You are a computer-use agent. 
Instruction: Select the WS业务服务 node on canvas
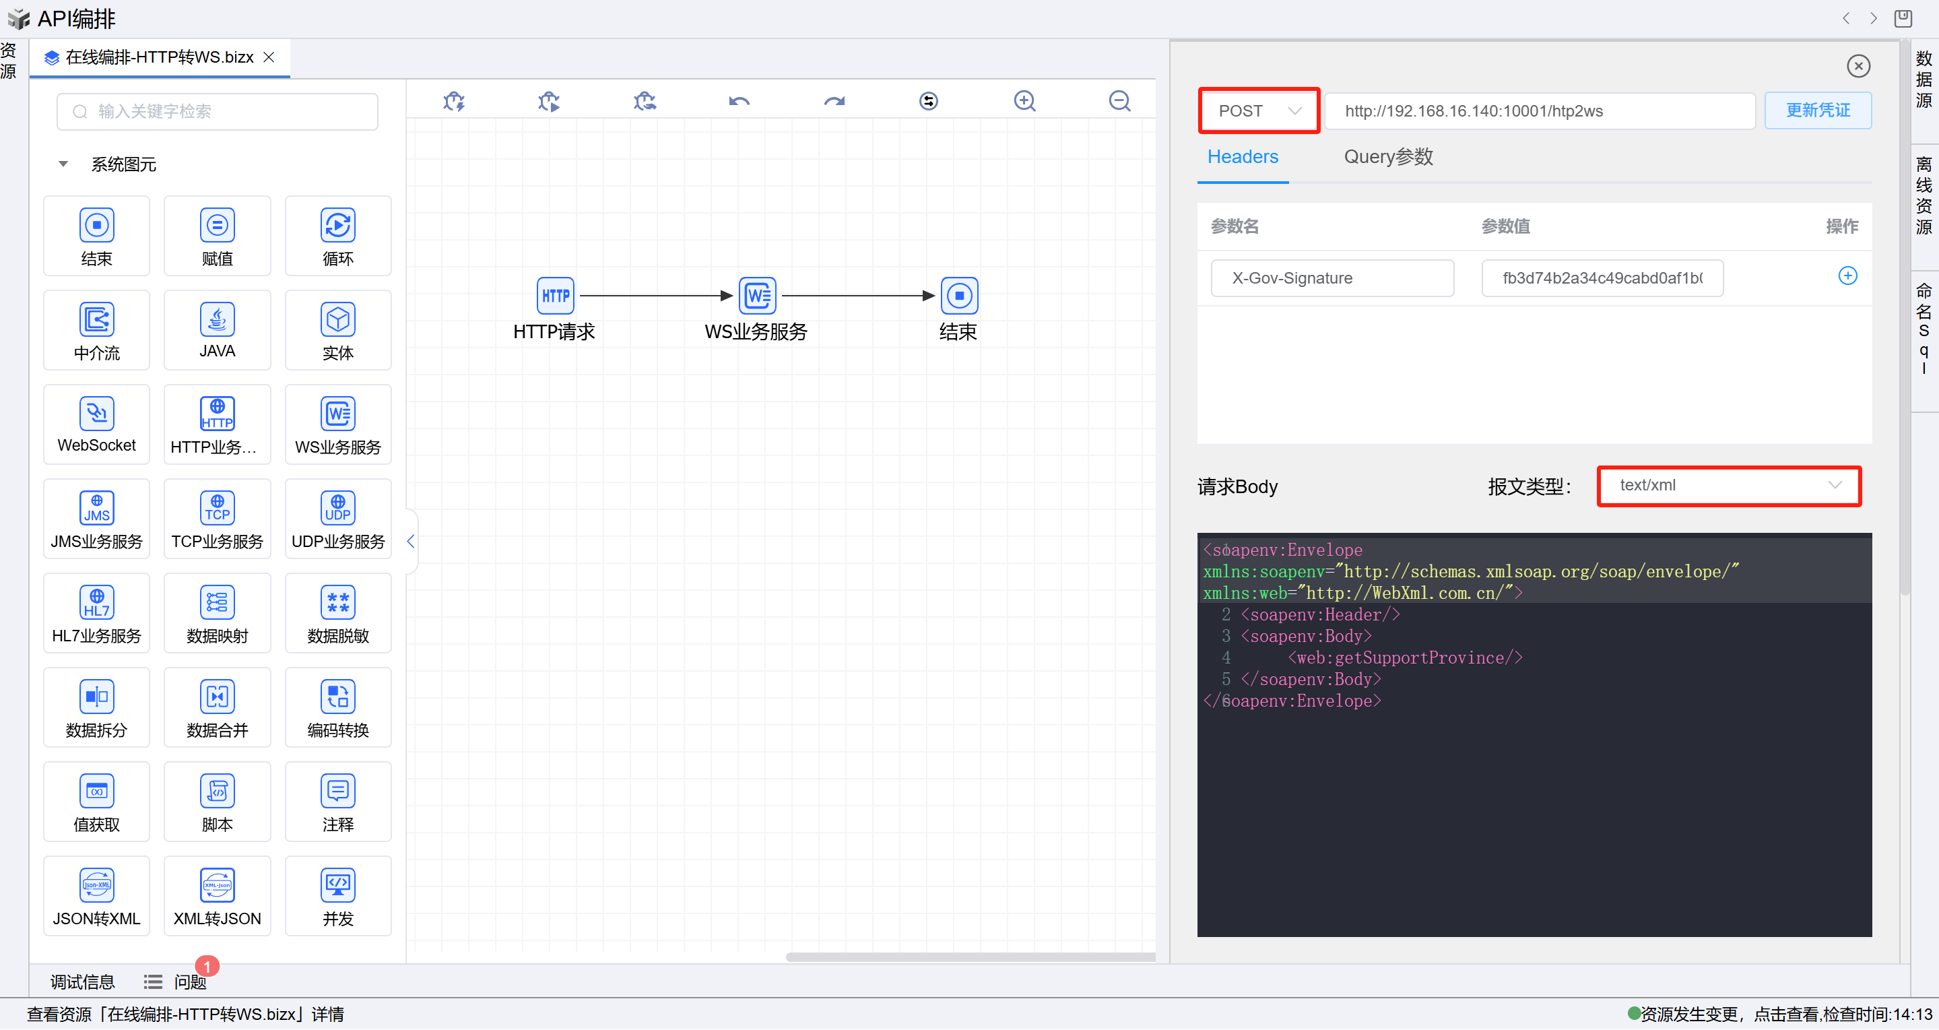point(756,296)
